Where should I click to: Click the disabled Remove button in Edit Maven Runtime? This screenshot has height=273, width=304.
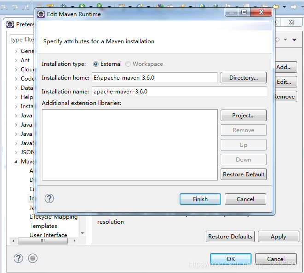[244, 130]
